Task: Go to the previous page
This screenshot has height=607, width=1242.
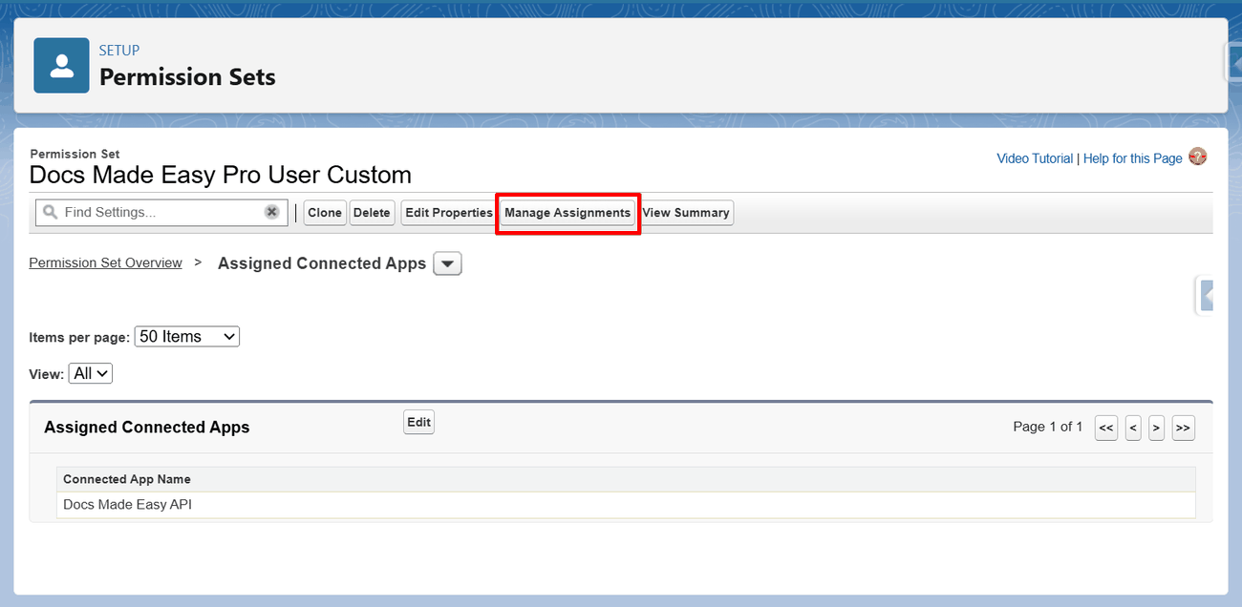Action: pos(1133,428)
